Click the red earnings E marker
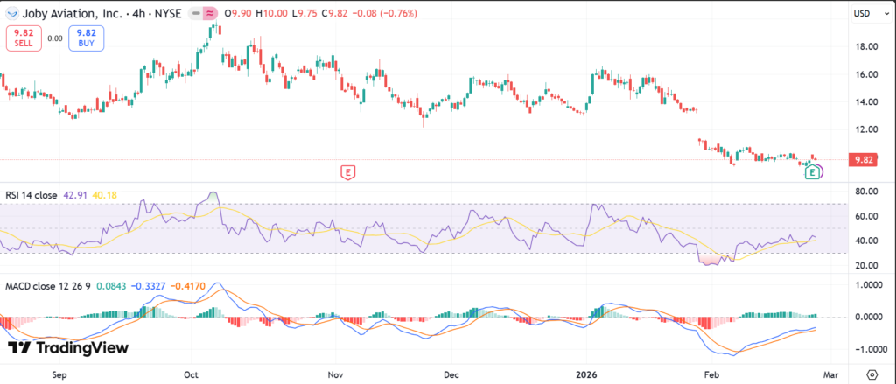896x384 pixels. point(348,172)
